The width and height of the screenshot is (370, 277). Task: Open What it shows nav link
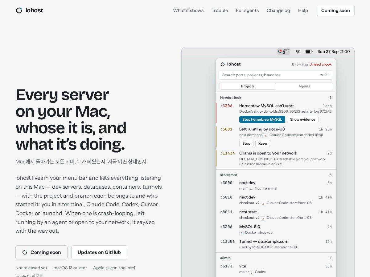188,10
